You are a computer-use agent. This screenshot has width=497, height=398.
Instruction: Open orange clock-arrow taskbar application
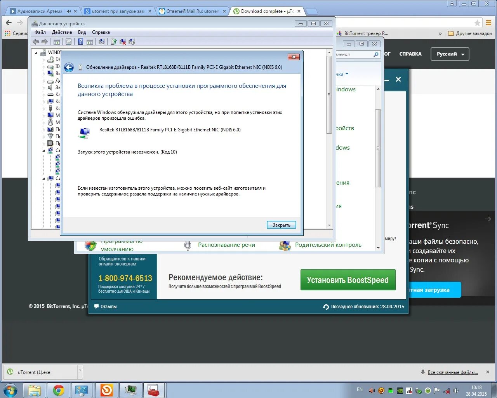(106, 390)
